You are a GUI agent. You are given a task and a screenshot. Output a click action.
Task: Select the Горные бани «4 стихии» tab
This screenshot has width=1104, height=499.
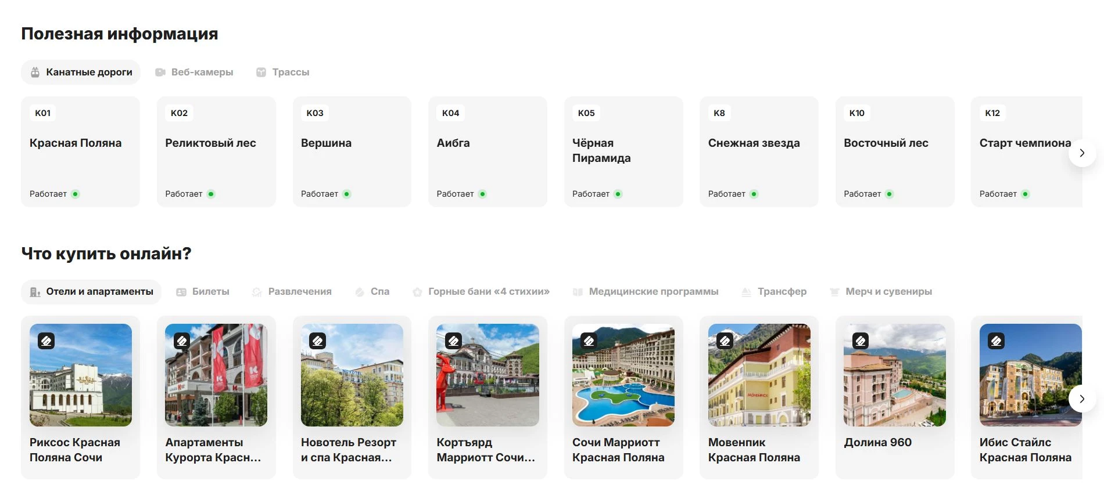(488, 292)
